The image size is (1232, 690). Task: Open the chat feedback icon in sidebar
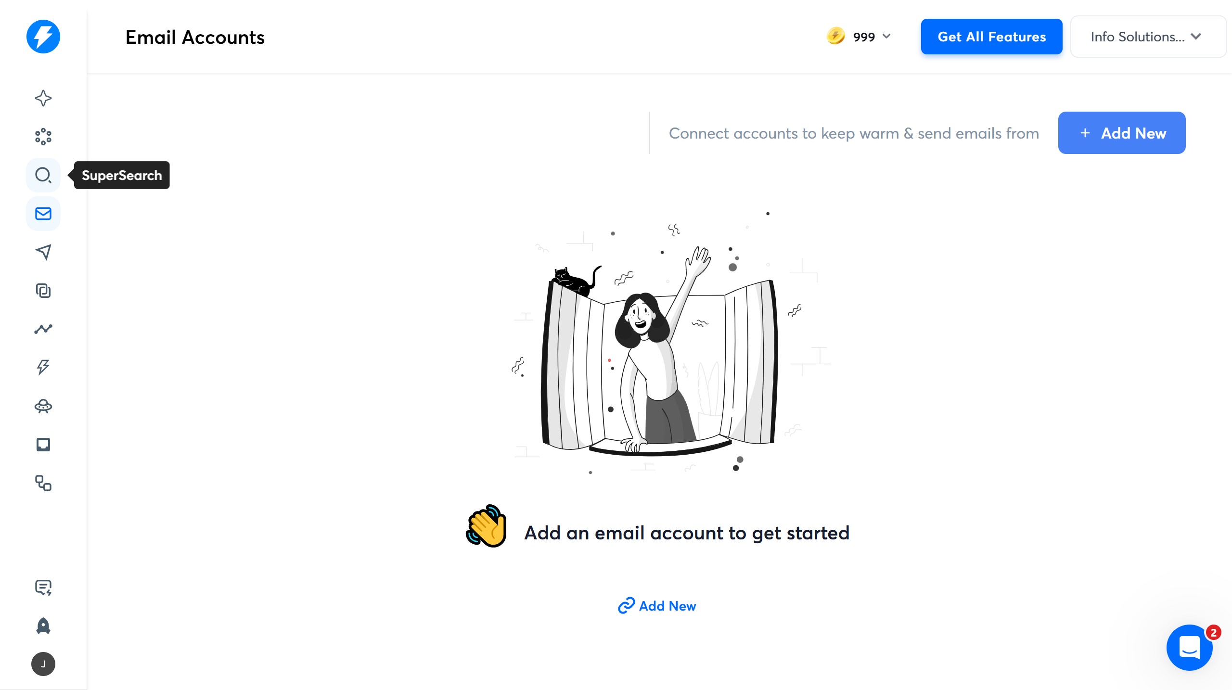coord(43,588)
